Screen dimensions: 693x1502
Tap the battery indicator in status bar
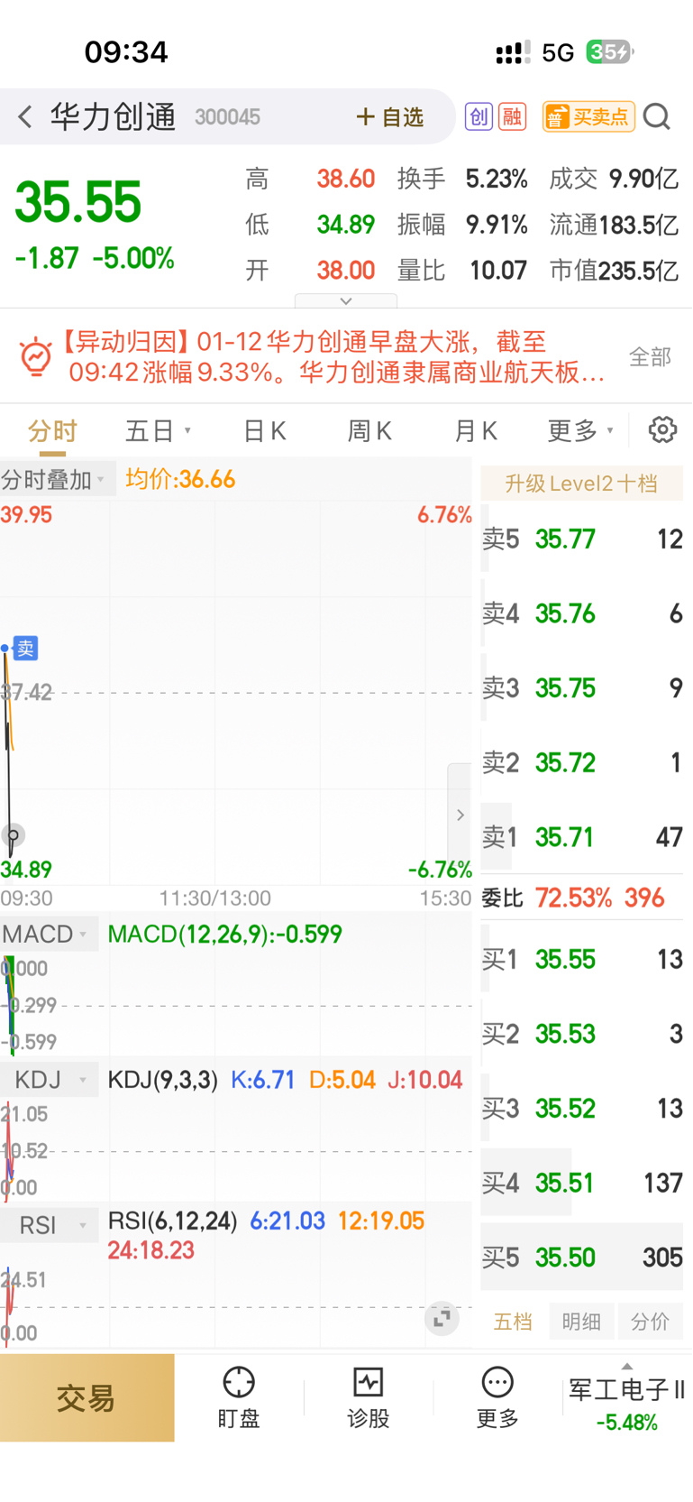tap(610, 52)
